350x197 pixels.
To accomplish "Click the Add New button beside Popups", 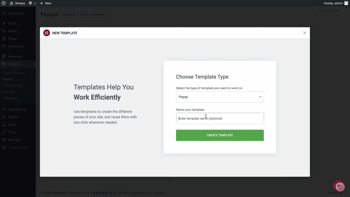I will tap(69, 14).
